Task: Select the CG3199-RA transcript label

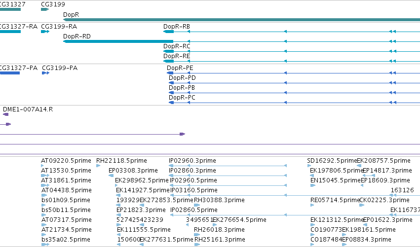Action: [x=59, y=27]
